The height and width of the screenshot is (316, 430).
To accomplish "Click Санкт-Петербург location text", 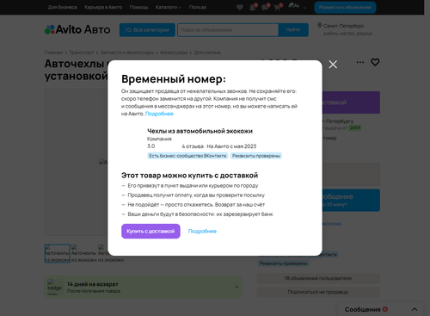I will pos(344,26).
